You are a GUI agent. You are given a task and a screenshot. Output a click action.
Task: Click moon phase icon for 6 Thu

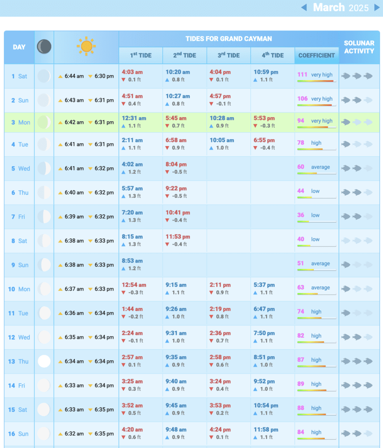[x=44, y=192]
